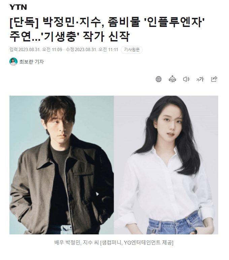Open 기사원문 original article button

click(132, 50)
